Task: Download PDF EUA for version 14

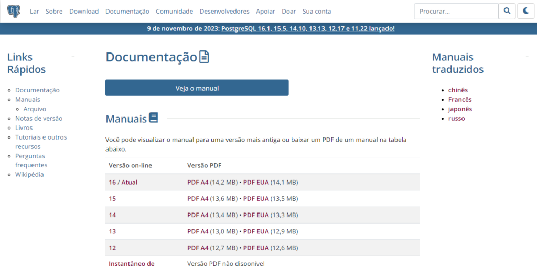Action: tap(256, 215)
